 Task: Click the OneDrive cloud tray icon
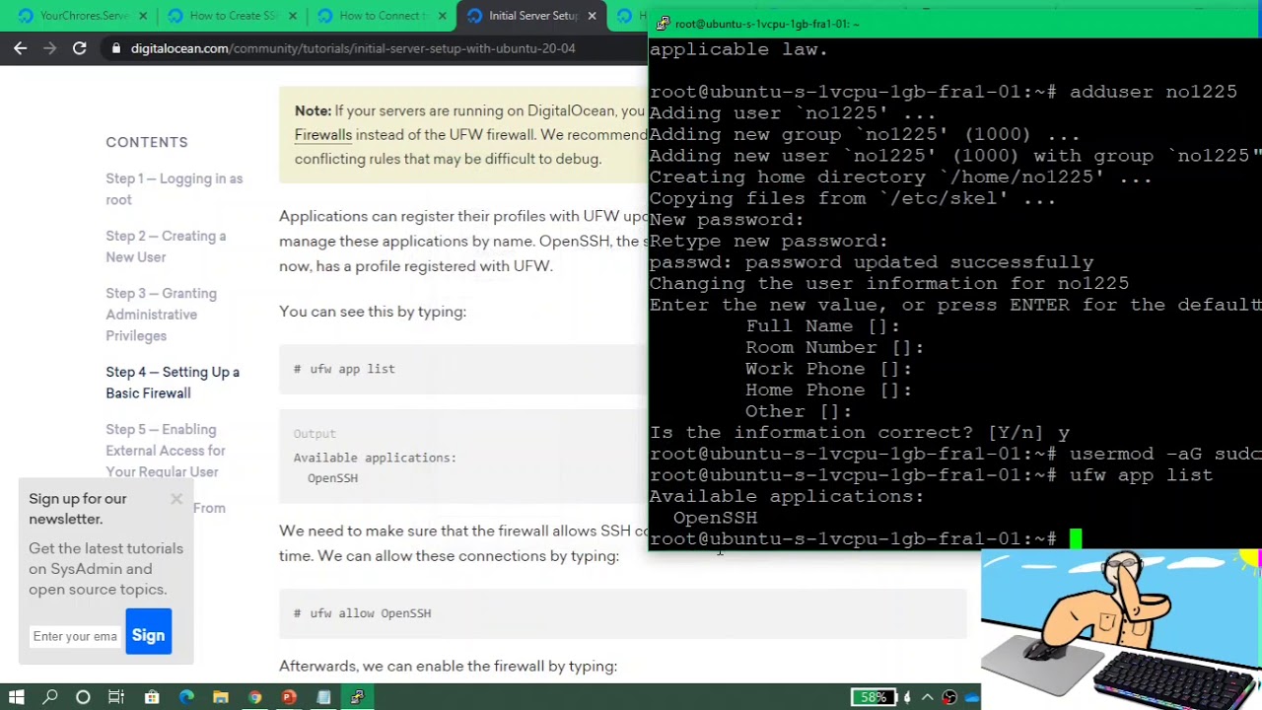[x=972, y=697]
